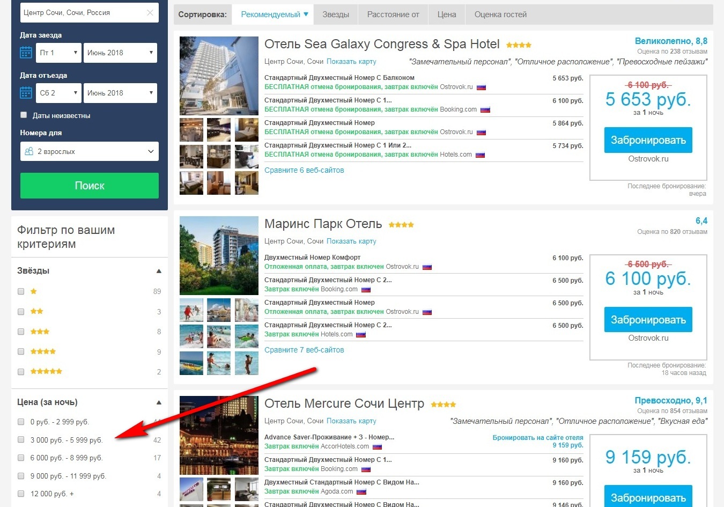Open Сравните 6 веб-сайтов link
Screen dimensions: 724x507
pos(304,170)
